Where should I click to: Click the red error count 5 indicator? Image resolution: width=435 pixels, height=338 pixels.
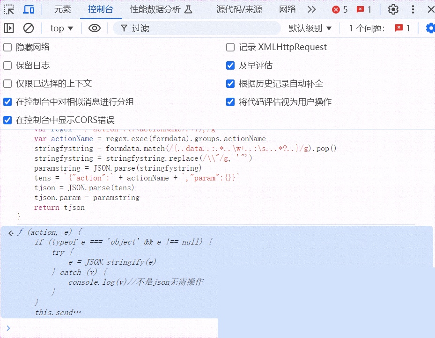coord(339,10)
